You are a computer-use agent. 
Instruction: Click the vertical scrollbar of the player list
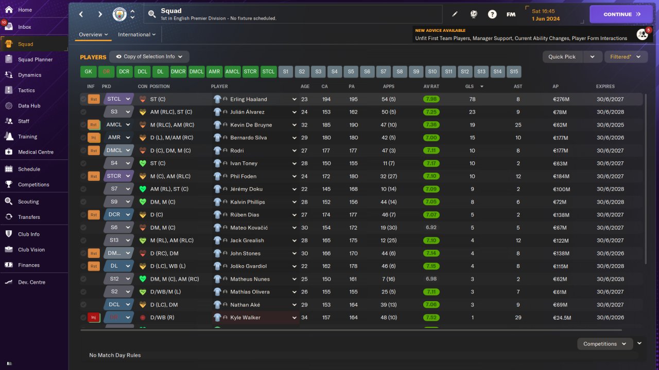(x=645, y=180)
